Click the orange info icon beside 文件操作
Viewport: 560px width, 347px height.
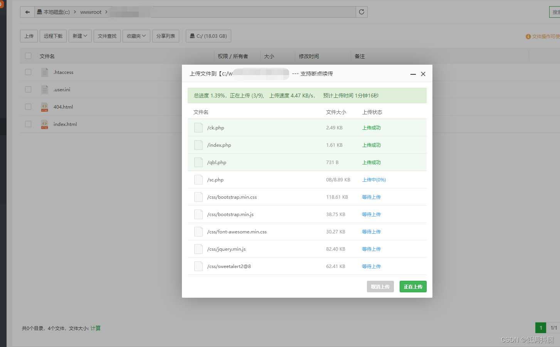528,36
